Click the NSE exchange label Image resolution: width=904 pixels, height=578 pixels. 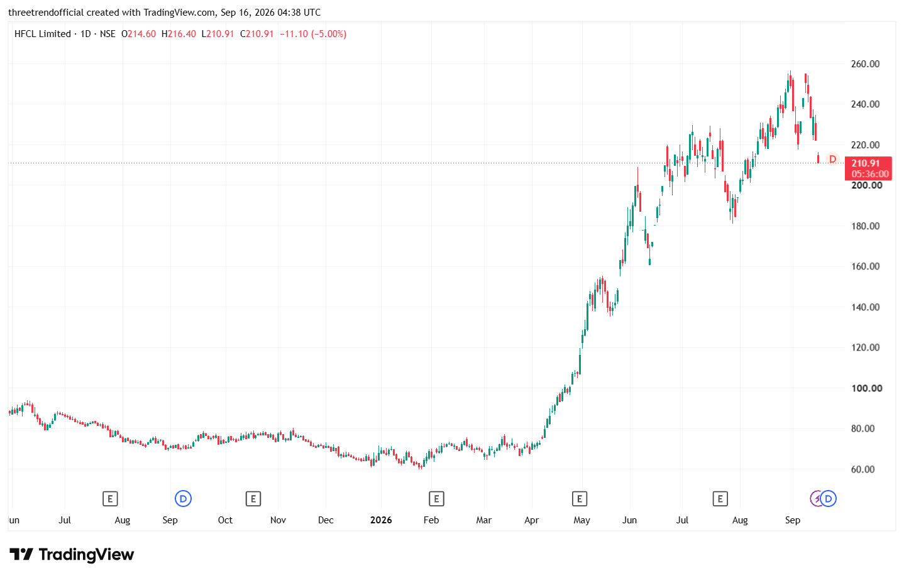pyautogui.click(x=107, y=34)
